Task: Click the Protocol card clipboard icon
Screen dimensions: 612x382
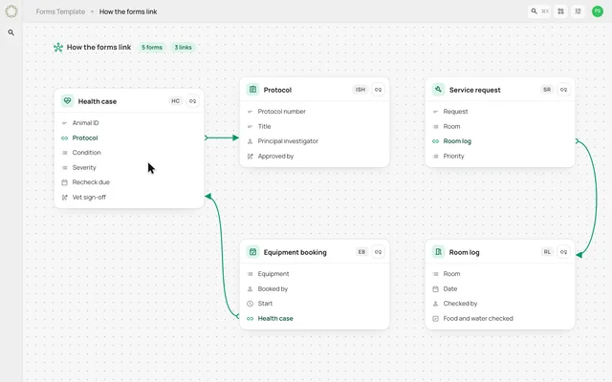Action: [x=252, y=90]
